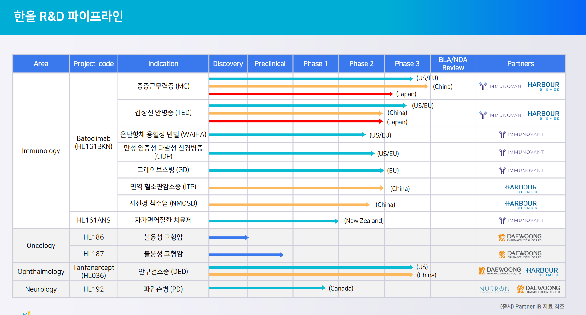Click the Tanfanercept (HL036) project cell

94,272
